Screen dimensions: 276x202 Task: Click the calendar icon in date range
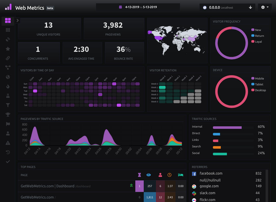coord(120,7)
